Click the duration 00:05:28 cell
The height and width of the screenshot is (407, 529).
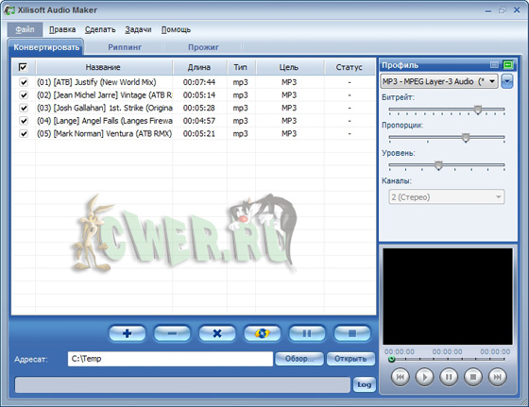tap(199, 108)
